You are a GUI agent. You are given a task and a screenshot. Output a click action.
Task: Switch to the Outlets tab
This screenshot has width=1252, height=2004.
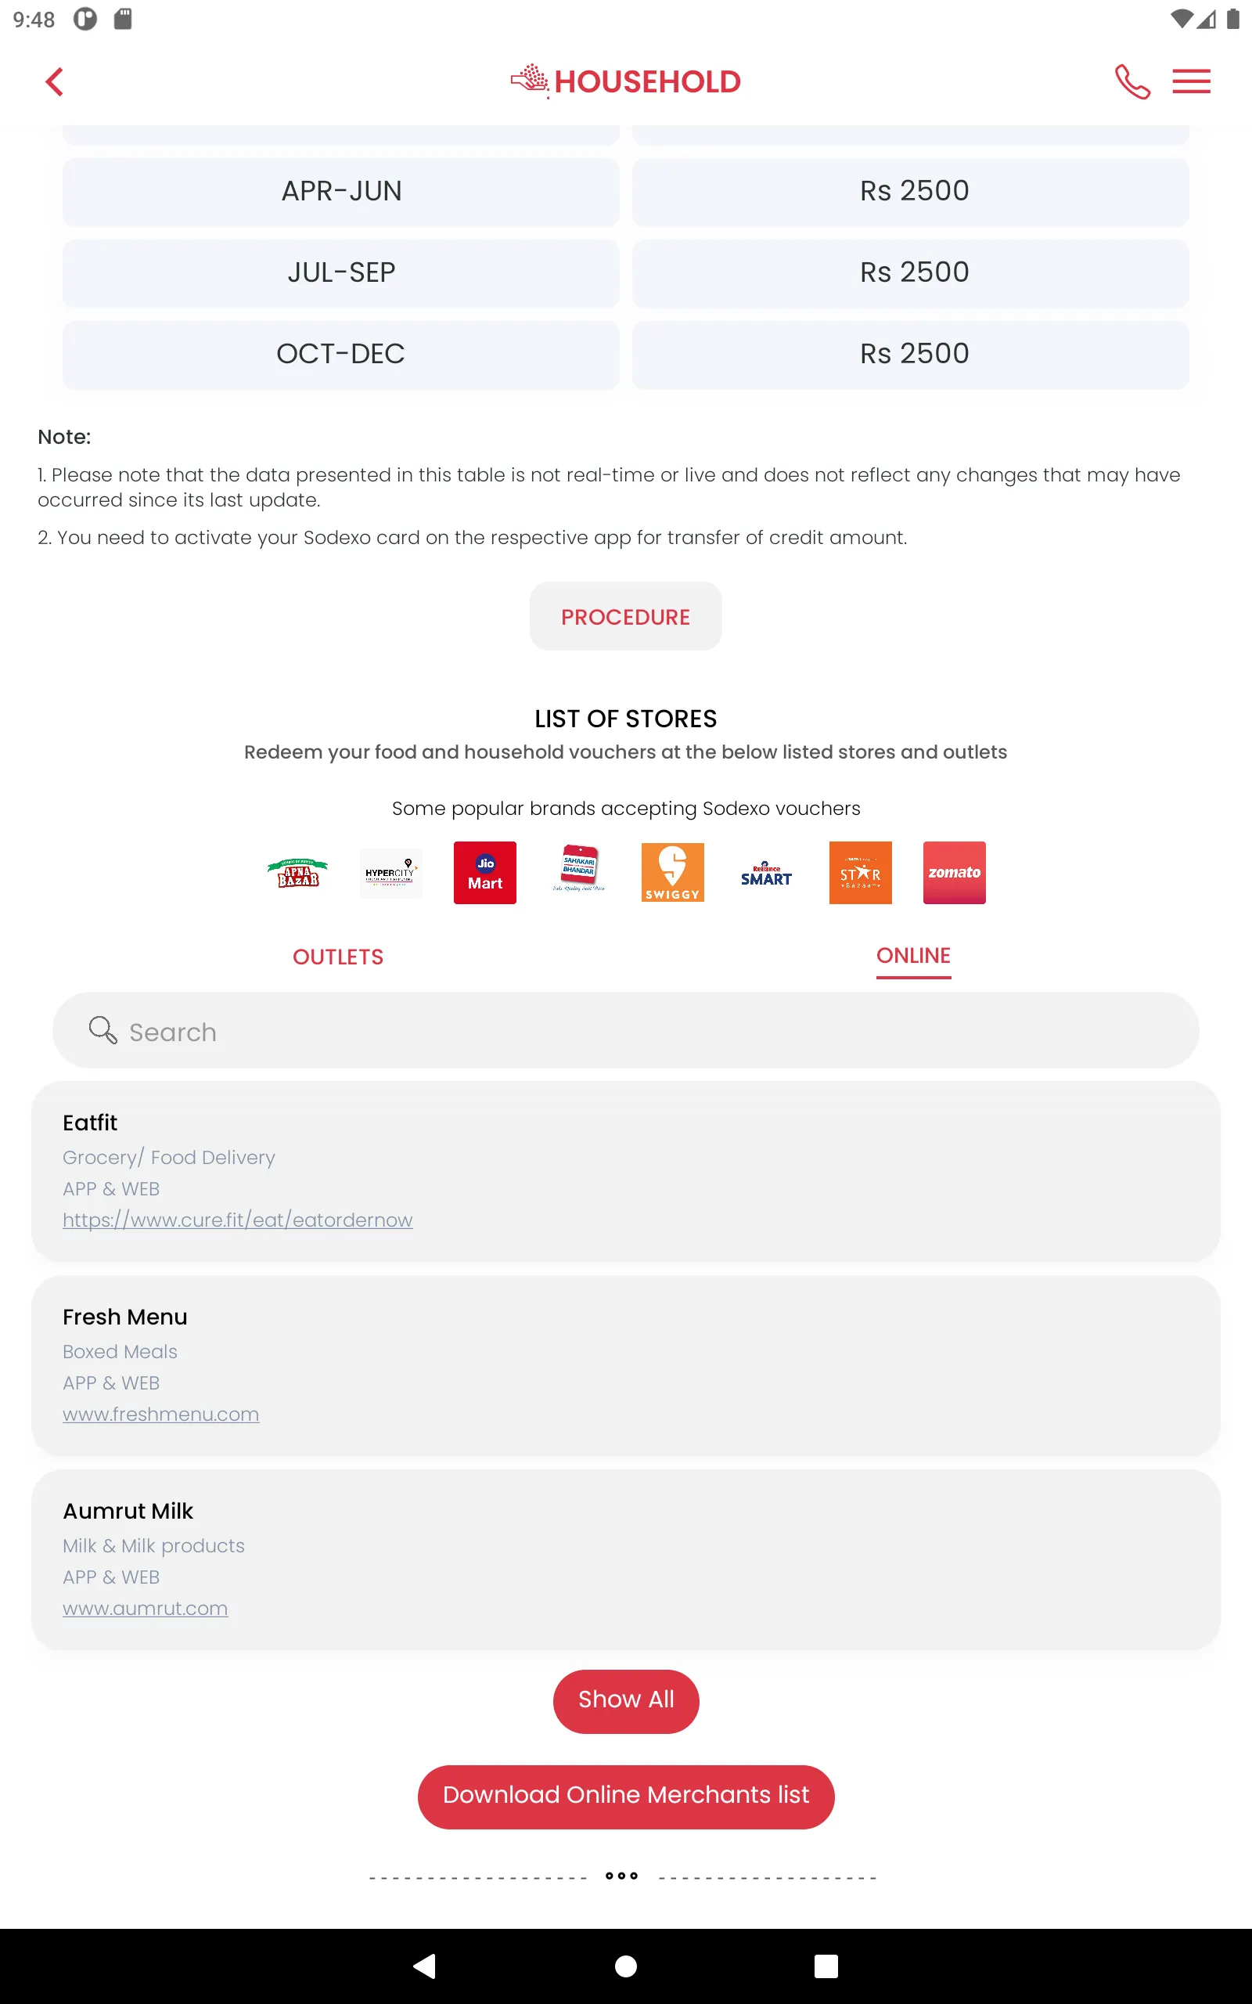click(x=338, y=957)
